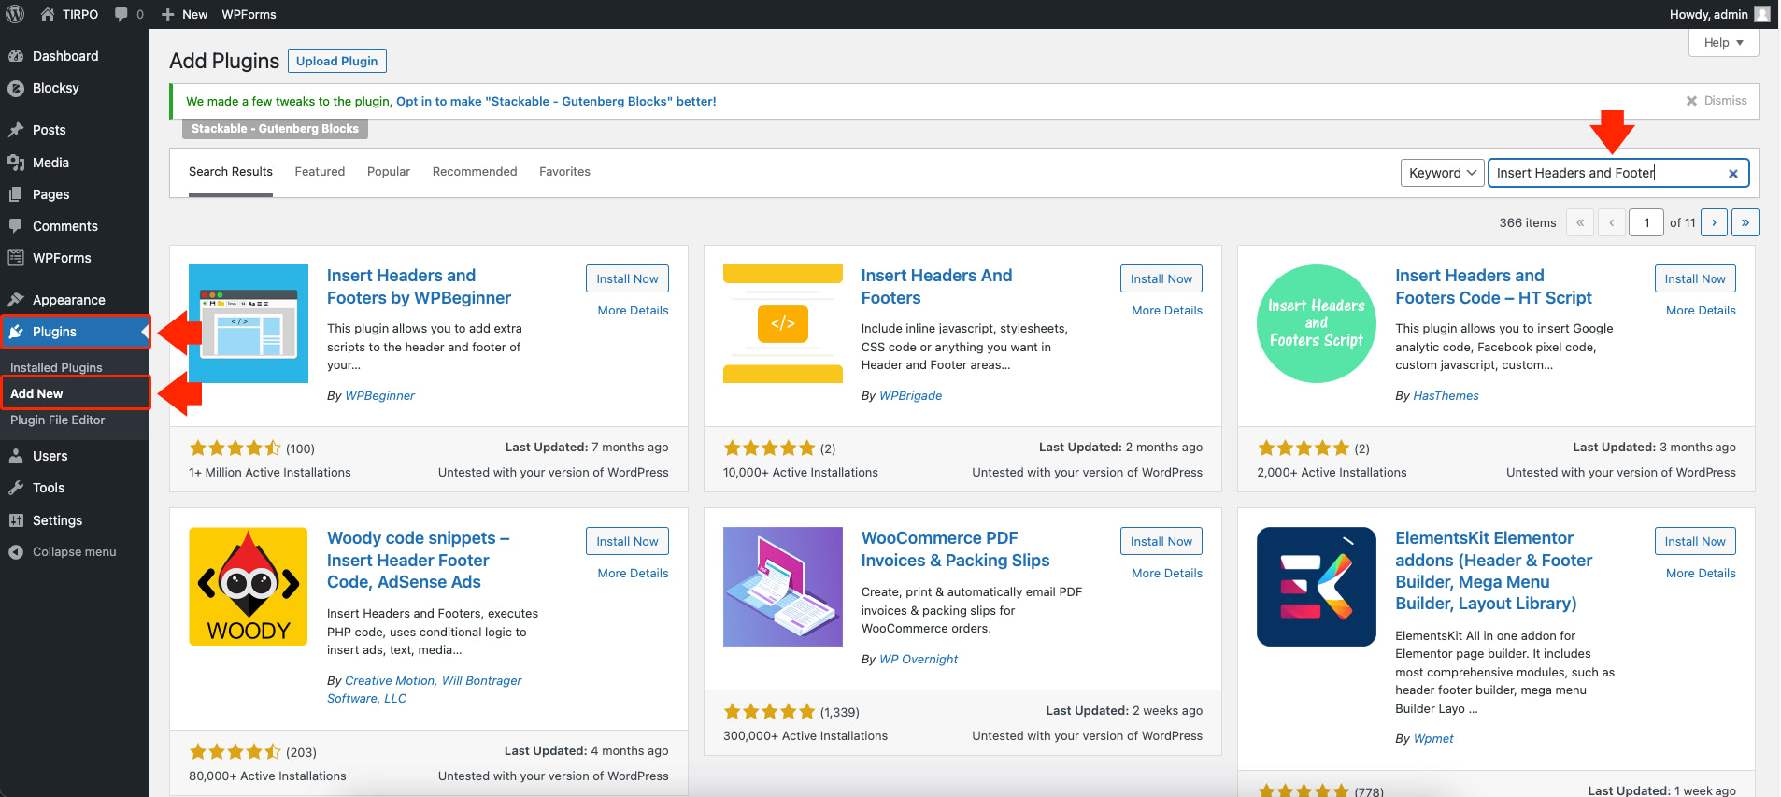Open WooCommerce PDF Invoices plugin thumbnail
The height and width of the screenshot is (797, 1781).
783,587
